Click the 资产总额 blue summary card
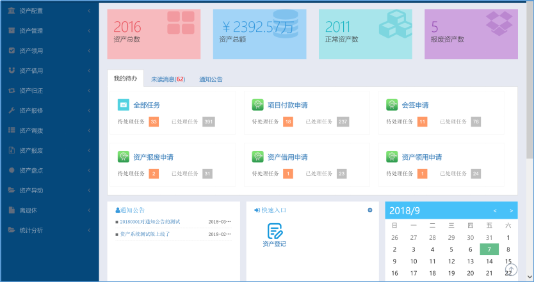534x282 pixels. [259, 34]
